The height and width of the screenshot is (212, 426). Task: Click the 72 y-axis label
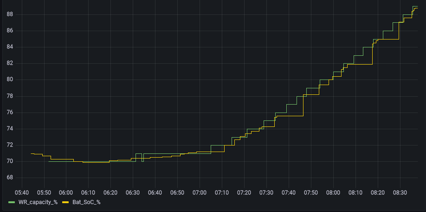click(x=10, y=145)
